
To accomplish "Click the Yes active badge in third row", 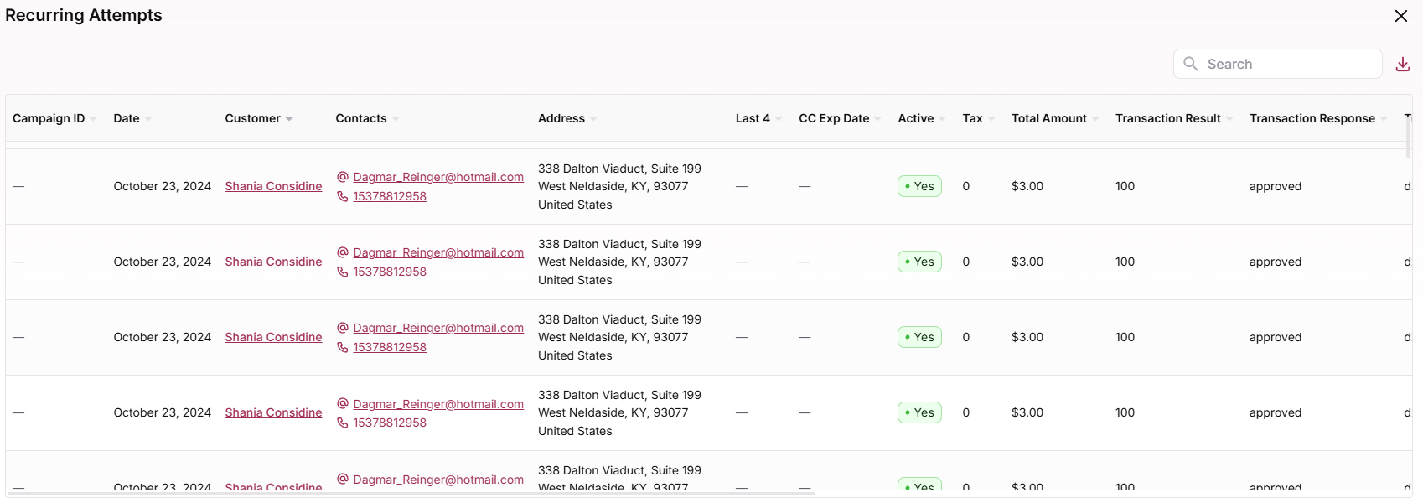I will [919, 337].
